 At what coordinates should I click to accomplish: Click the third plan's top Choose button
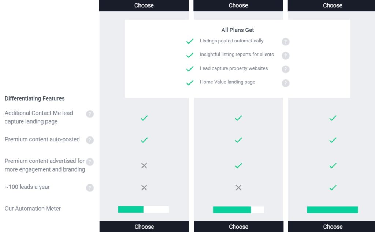pos(333,5)
